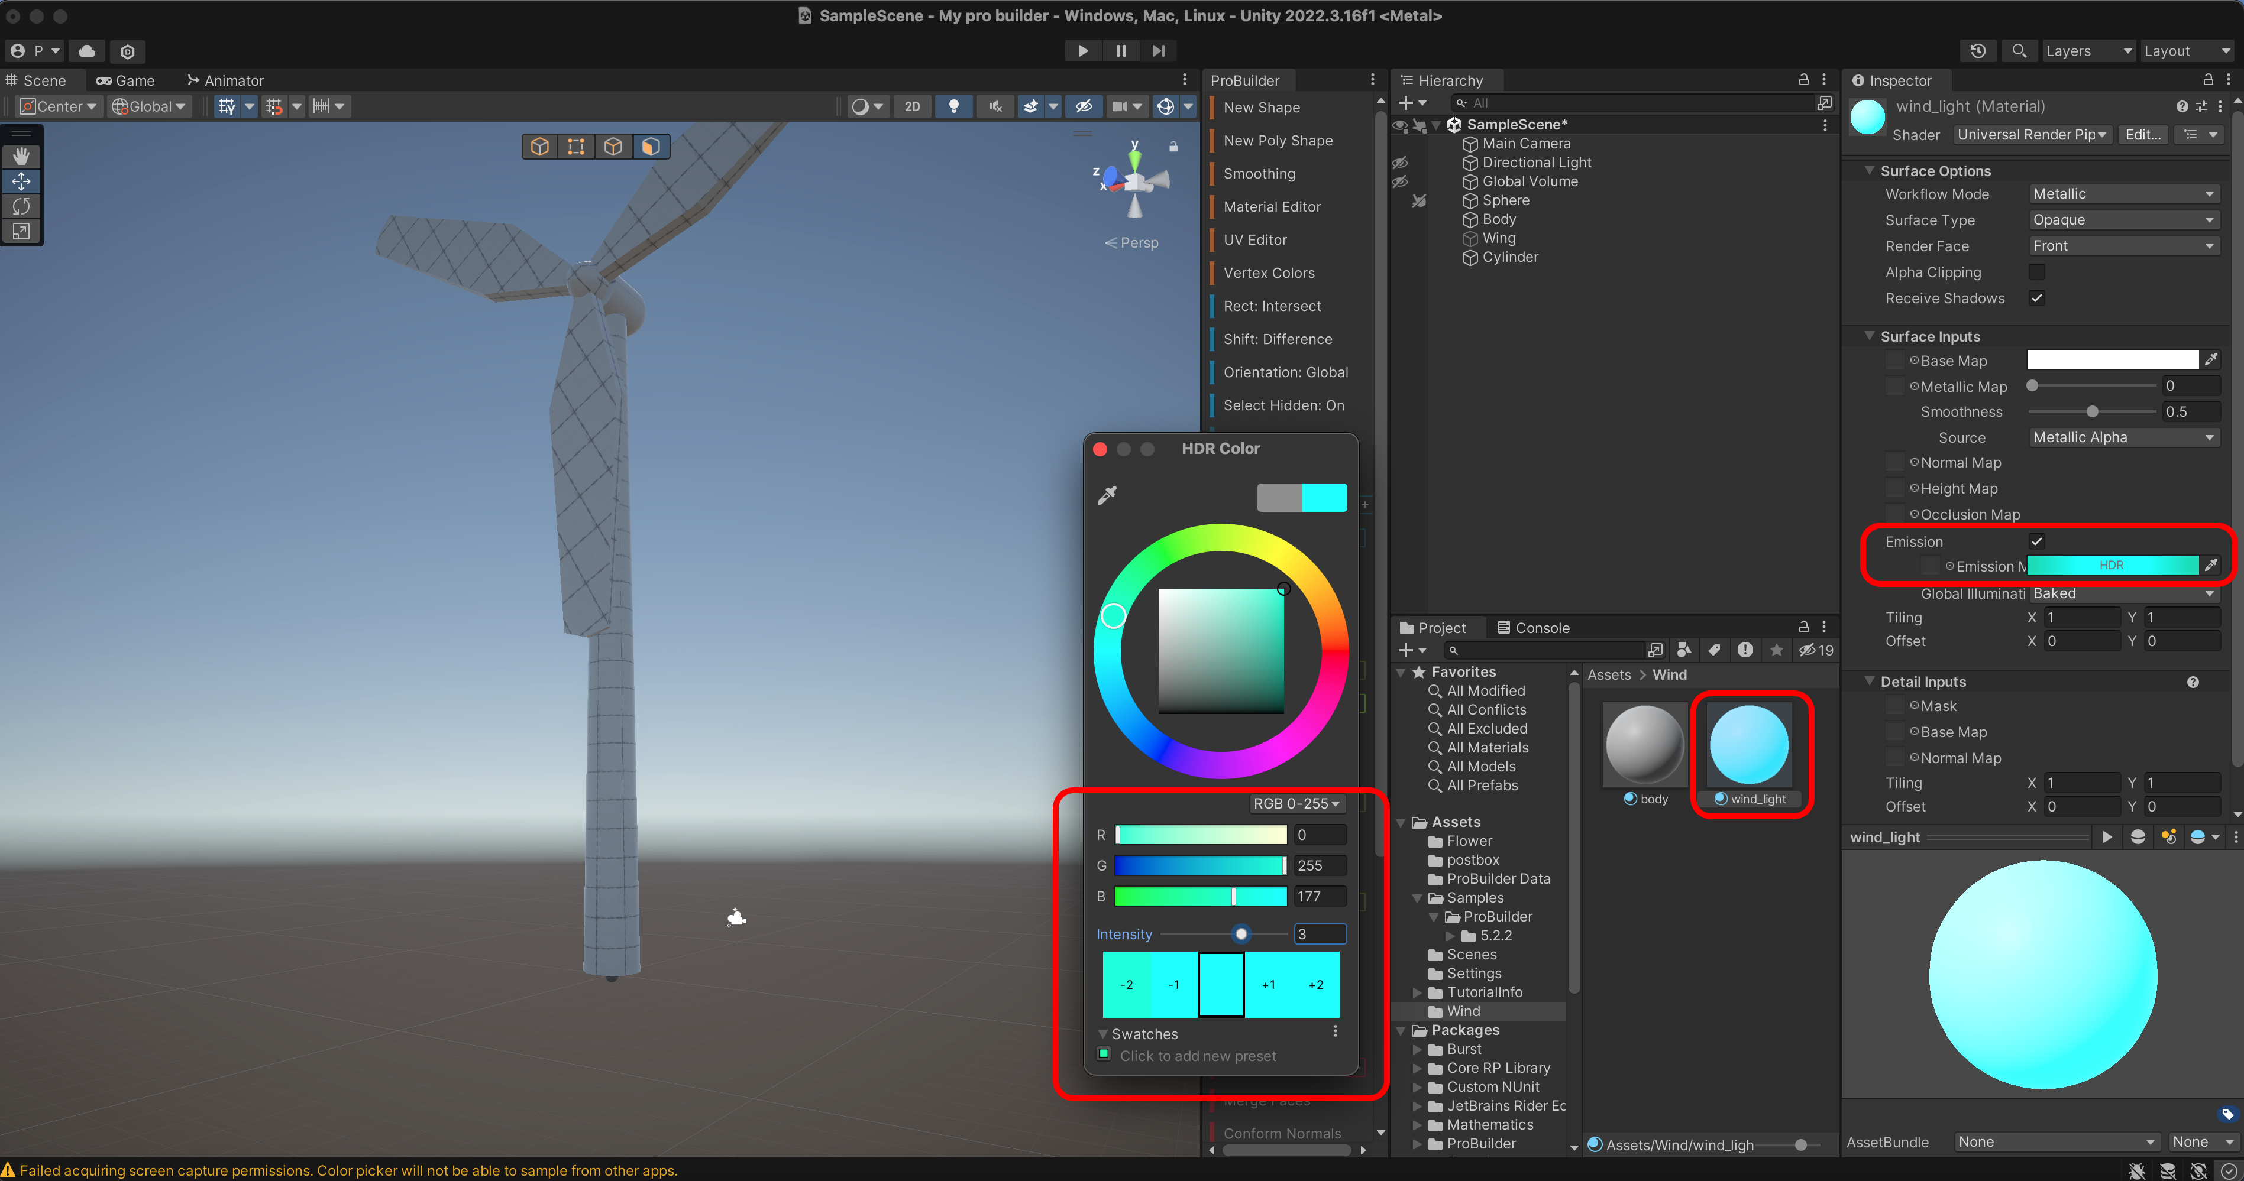Select ProBuilder face selection mode

pyautogui.click(x=650, y=146)
